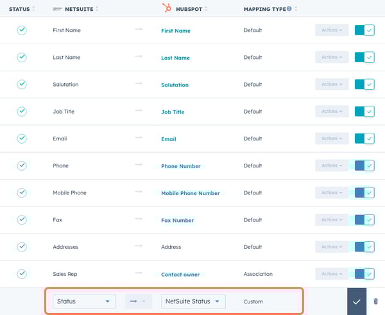This screenshot has width=385, height=315.
Task: Click the Mapping Type column header
Action: (x=265, y=9)
